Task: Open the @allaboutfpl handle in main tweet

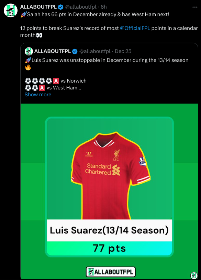Action: tap(81, 7)
